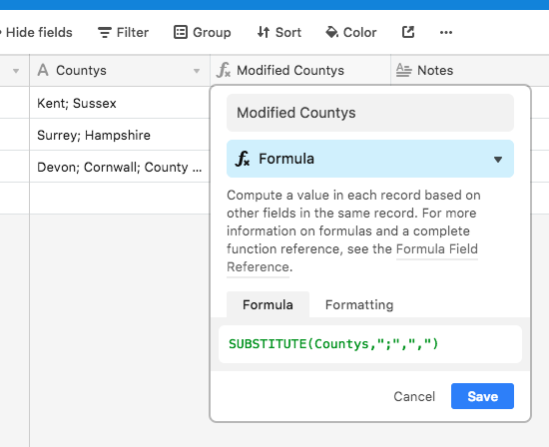Click the Modified Countys field name input

point(370,113)
